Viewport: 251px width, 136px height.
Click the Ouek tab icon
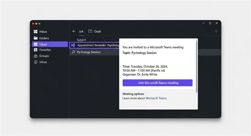pyautogui.click(x=90, y=31)
